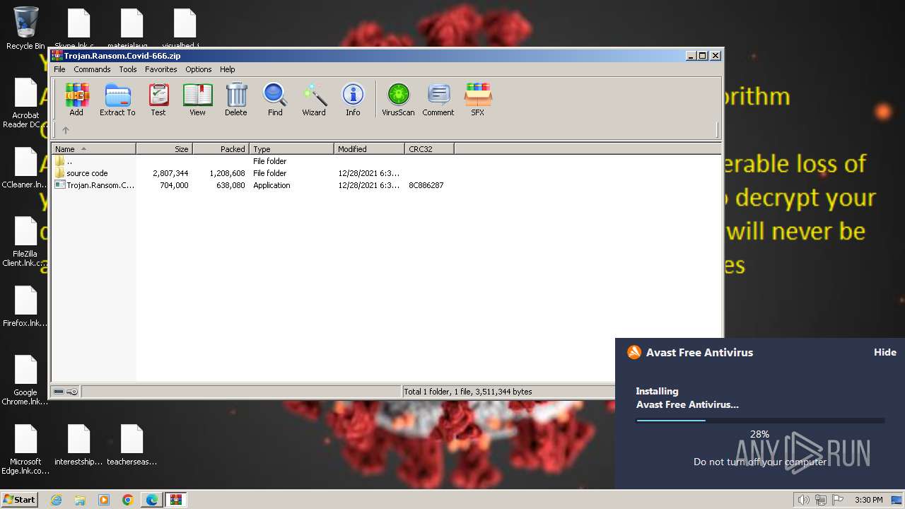This screenshot has height=509, width=905.
Task: Open the Commands menu
Action: point(92,69)
